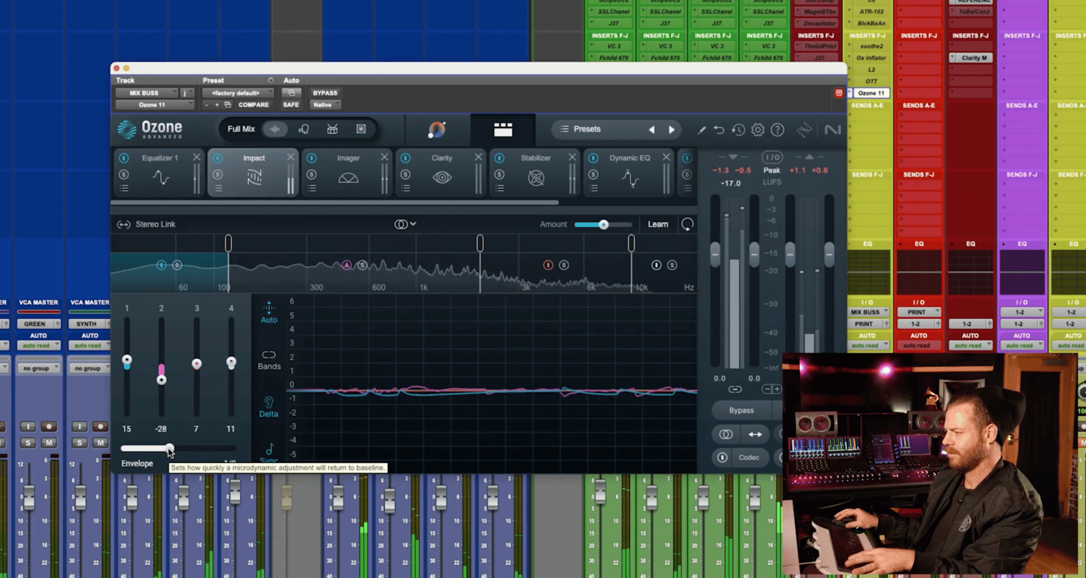
Task: Toggle Stereo Link in Impact
Action: pyautogui.click(x=146, y=225)
